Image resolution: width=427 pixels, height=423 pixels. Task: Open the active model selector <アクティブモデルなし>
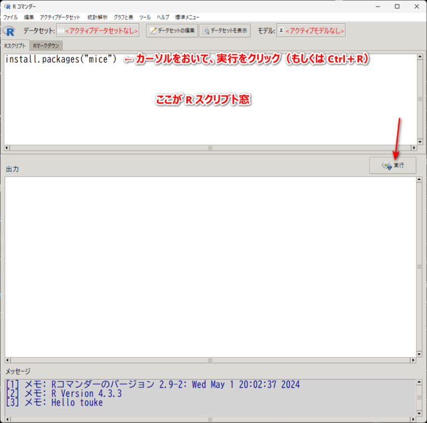point(311,31)
